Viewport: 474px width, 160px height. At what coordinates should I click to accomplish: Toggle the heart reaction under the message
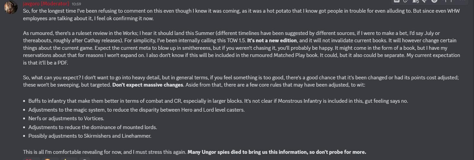click(x=32, y=159)
